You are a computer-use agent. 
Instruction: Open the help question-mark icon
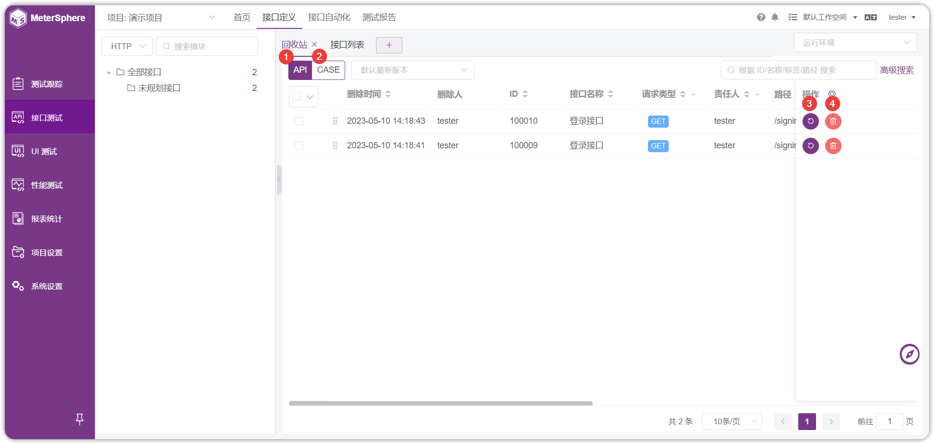click(761, 17)
